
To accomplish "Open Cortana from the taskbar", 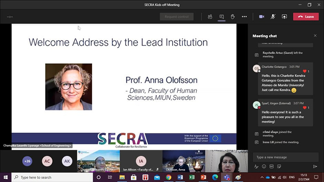I will pyautogui.click(x=98, y=177).
